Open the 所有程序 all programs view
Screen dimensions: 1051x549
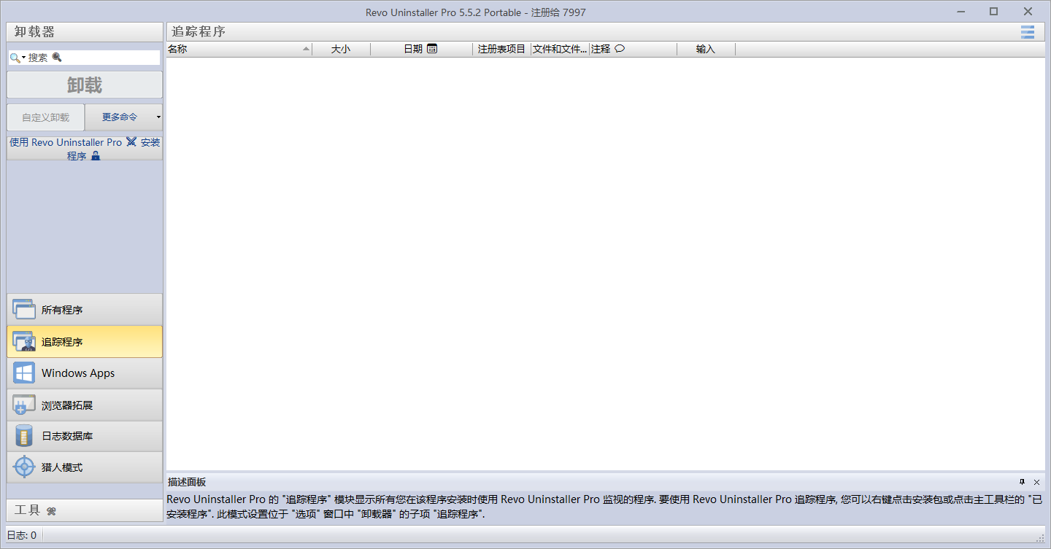(85, 310)
